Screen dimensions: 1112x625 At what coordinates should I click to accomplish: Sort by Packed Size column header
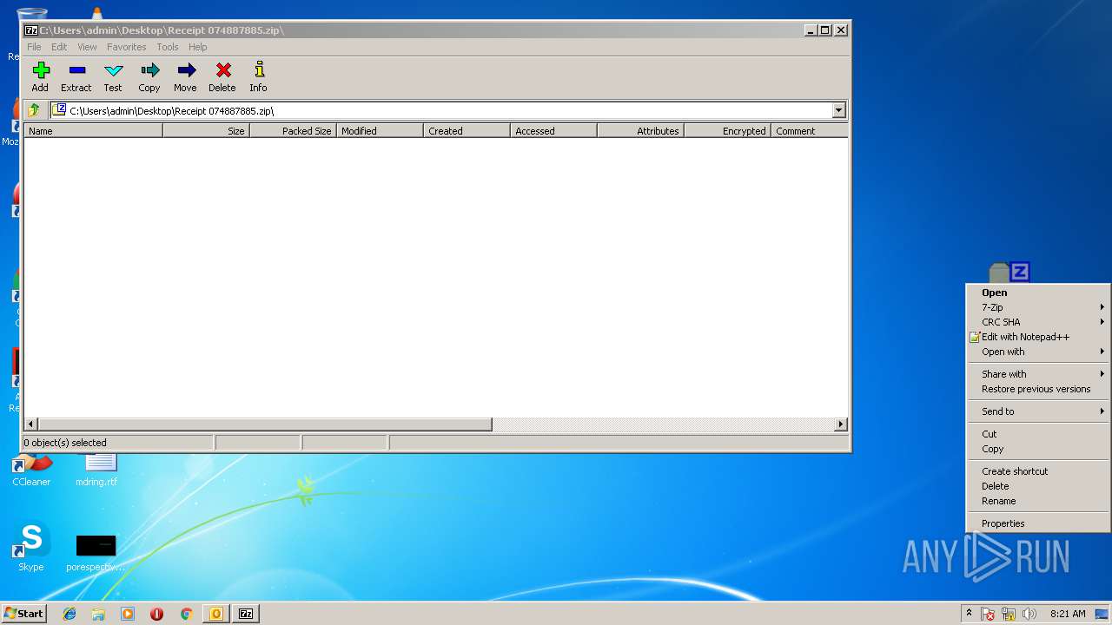[293, 131]
